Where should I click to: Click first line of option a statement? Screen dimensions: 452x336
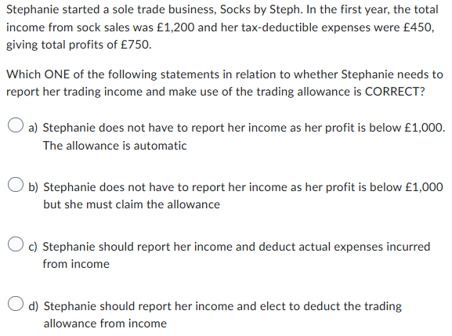[x=244, y=128]
